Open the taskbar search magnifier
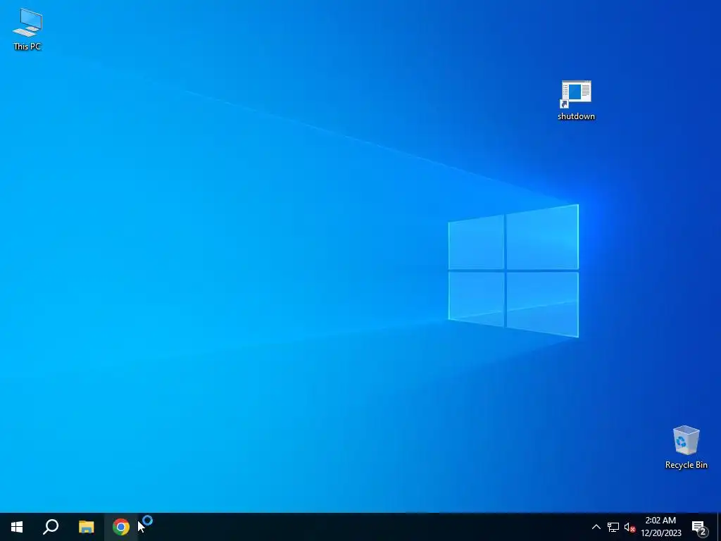Viewport: 721px width, 541px height. (51, 527)
